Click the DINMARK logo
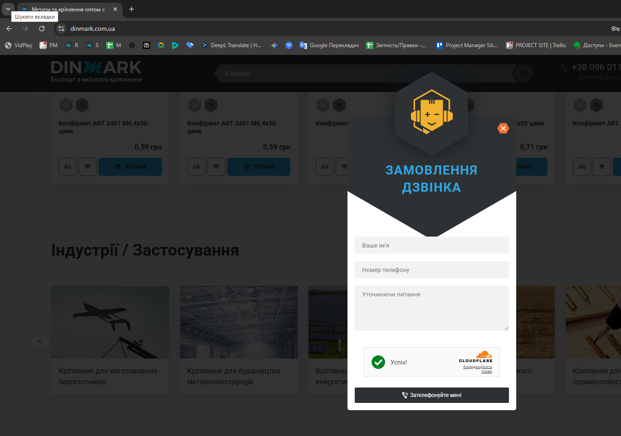 coord(96,72)
